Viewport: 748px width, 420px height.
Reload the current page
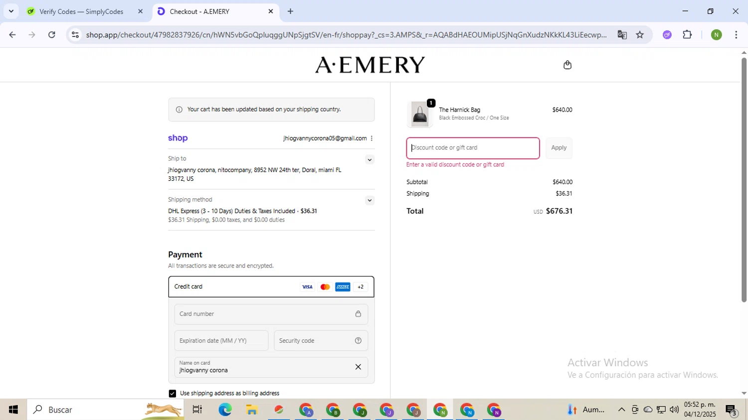(52, 35)
